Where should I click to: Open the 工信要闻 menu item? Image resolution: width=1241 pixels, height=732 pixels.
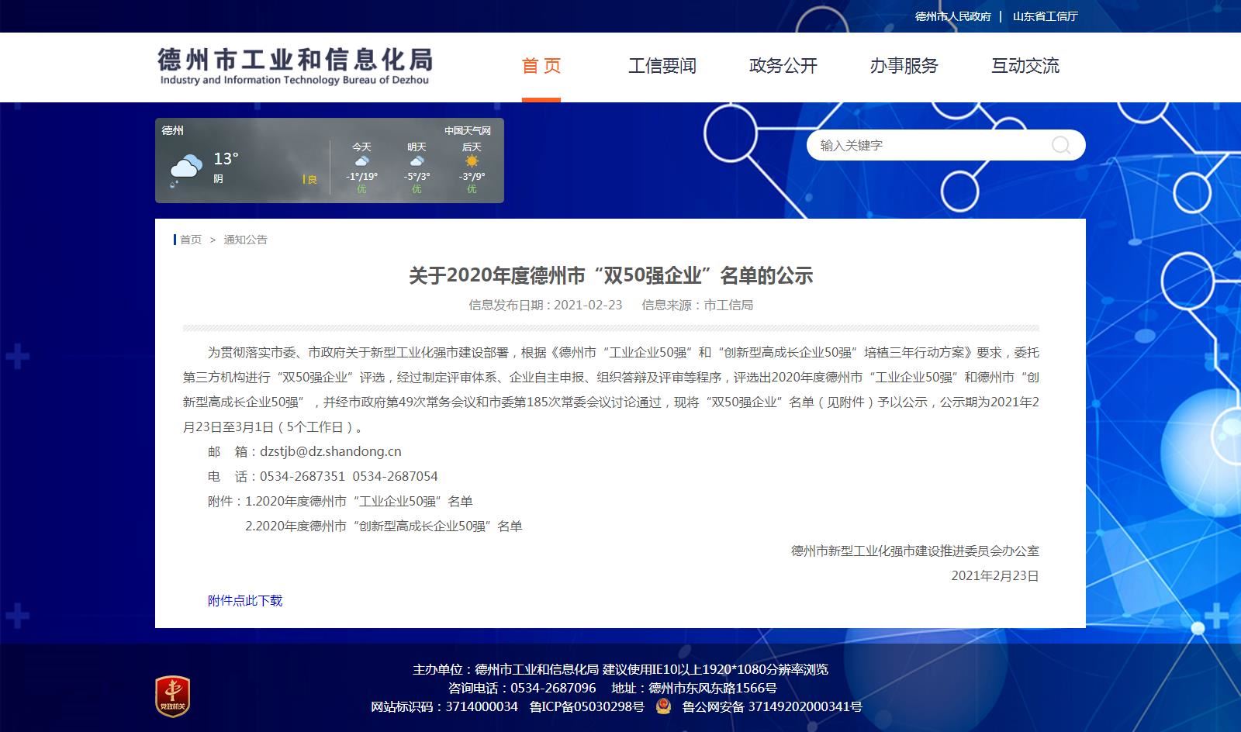[662, 66]
